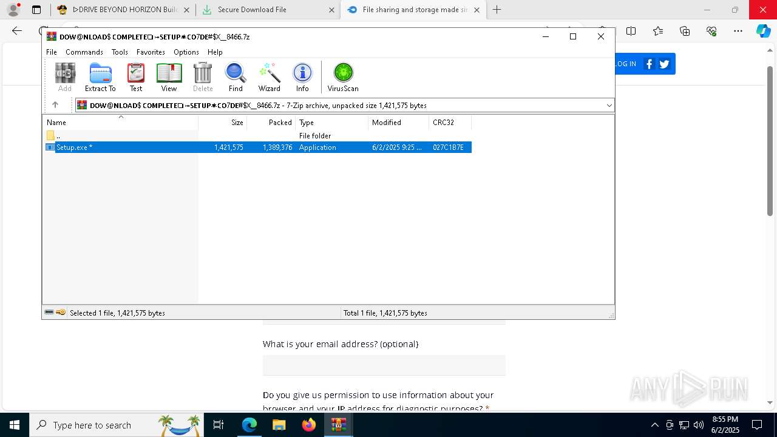Screen dimensions: 777x437
Task: Click the password key icon in status bar
Action: 61,313
